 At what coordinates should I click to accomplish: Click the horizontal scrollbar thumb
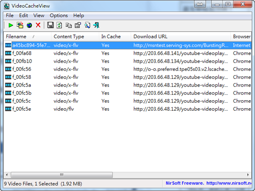(x=62, y=175)
